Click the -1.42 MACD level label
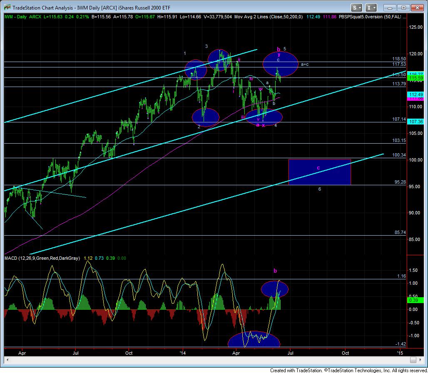Viewport: 428px width, 373px height. click(x=401, y=344)
